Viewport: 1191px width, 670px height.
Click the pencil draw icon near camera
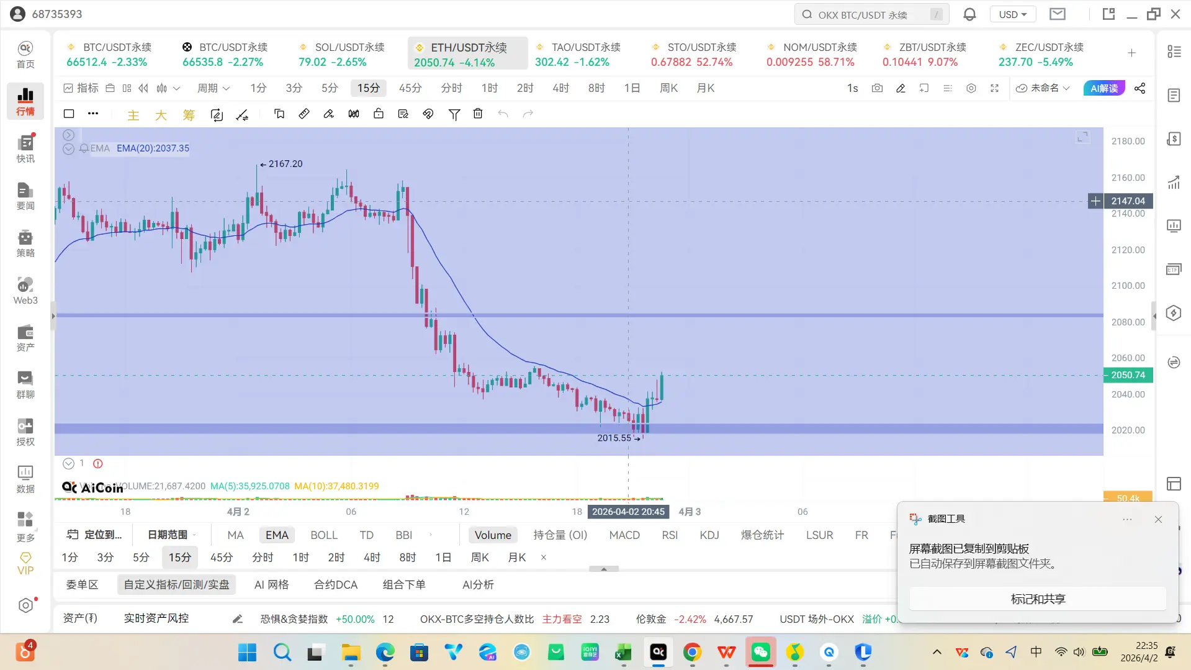pos(901,88)
